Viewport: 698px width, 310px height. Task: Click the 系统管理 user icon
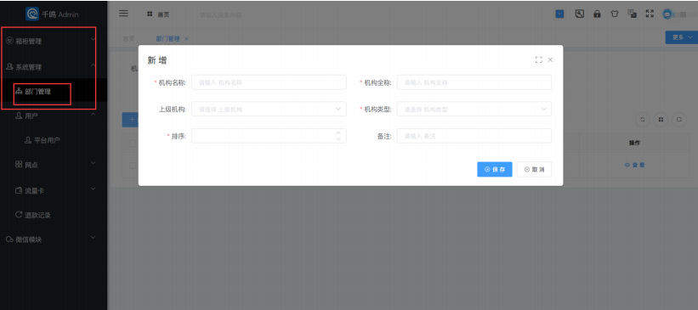[x=9, y=67]
